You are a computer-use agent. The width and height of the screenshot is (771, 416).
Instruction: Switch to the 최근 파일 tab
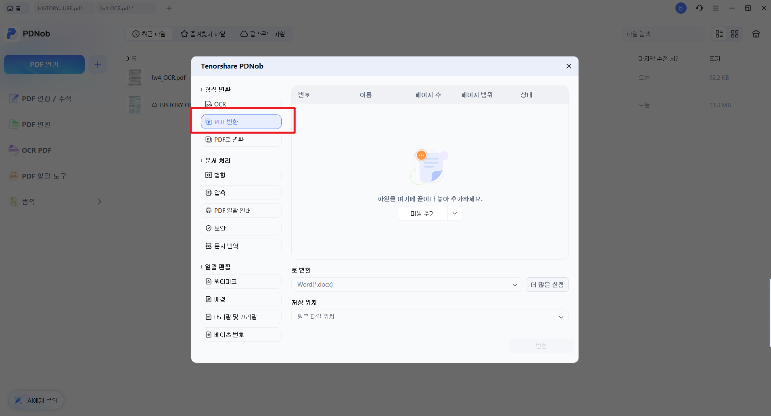click(149, 34)
